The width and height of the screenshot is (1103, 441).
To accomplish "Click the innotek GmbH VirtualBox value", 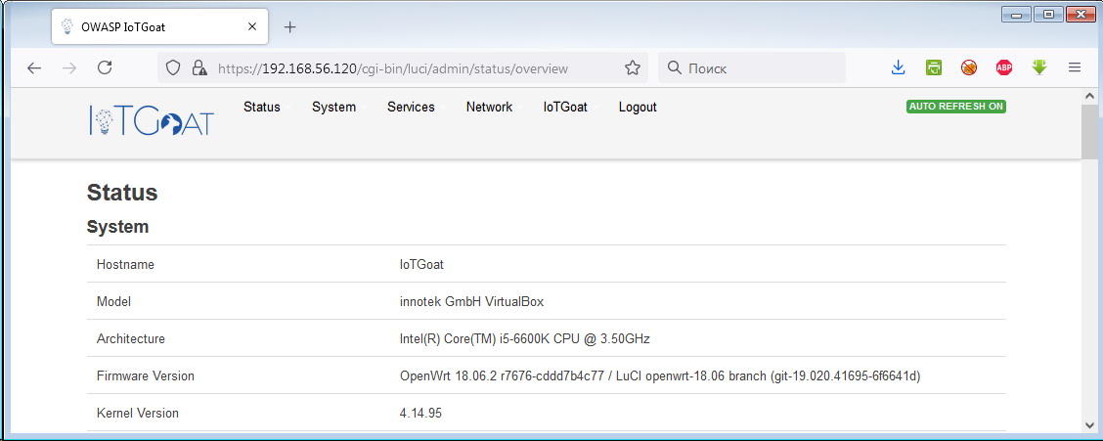I will coord(471,302).
